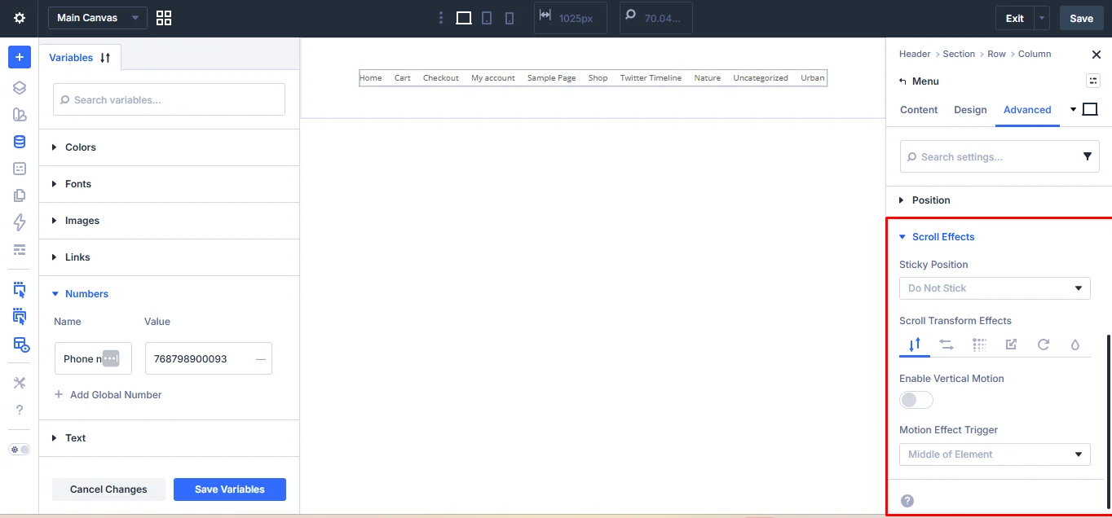The image size is (1112, 518).
Task: Select the Advanced tab
Action: pyautogui.click(x=1027, y=110)
